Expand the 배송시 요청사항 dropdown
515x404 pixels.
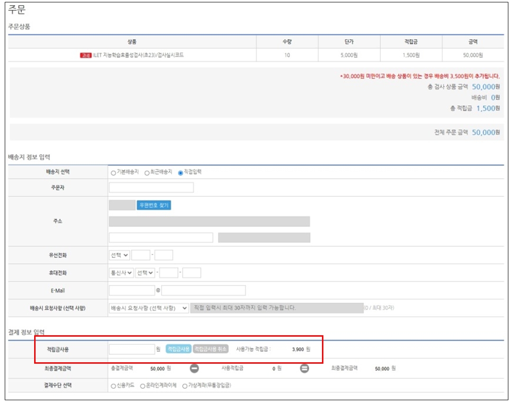point(148,308)
